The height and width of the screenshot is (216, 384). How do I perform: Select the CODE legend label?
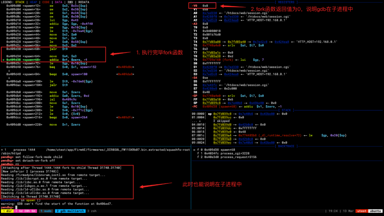pos(46,2)
